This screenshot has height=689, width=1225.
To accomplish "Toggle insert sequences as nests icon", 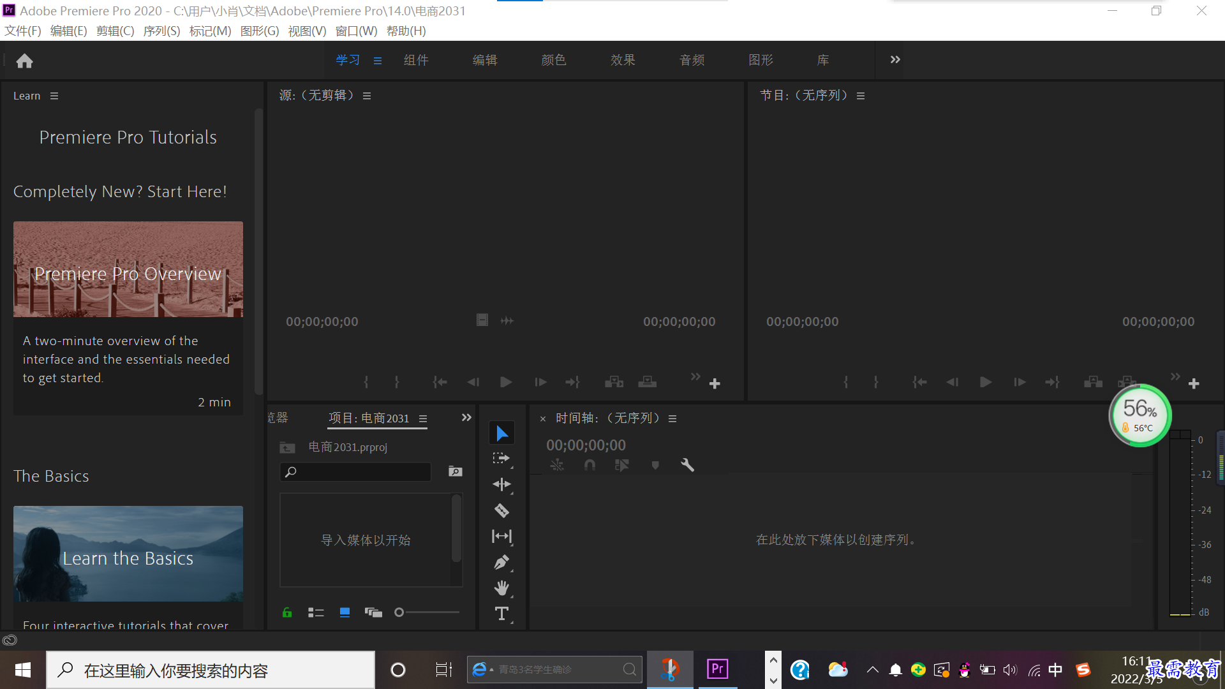I will pos(557,465).
